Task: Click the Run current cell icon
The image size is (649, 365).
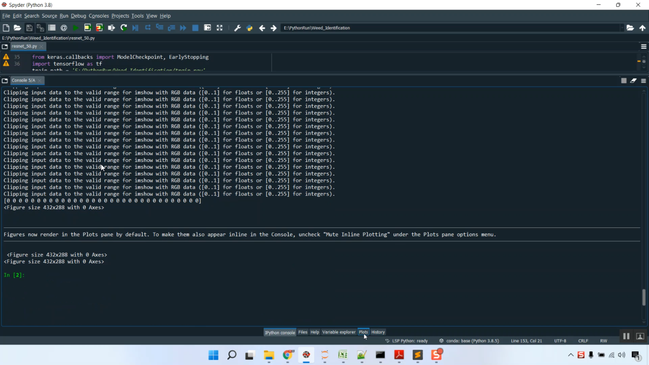Action: coord(87,28)
